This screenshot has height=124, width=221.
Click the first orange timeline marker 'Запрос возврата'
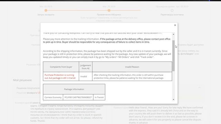(x=46, y=10)
